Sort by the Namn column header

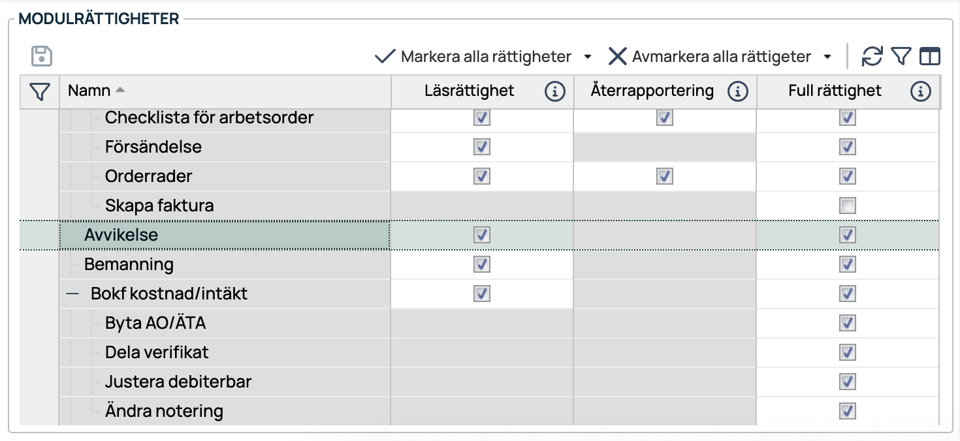[x=89, y=91]
